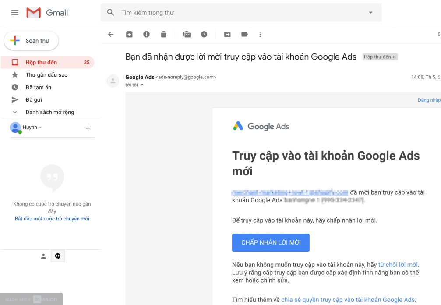Open more options three-dot menu

tap(260, 34)
